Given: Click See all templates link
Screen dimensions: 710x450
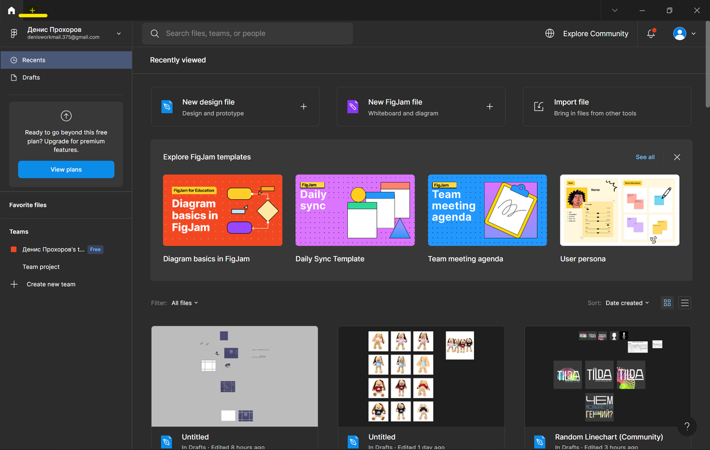Looking at the screenshot, I should (645, 157).
